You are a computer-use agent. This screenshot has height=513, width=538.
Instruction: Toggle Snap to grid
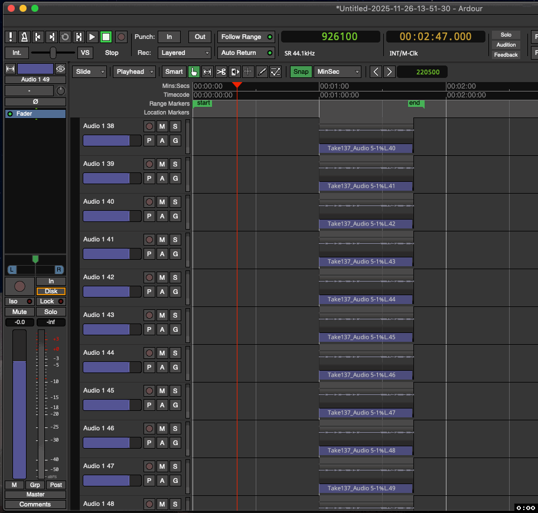[x=301, y=72]
